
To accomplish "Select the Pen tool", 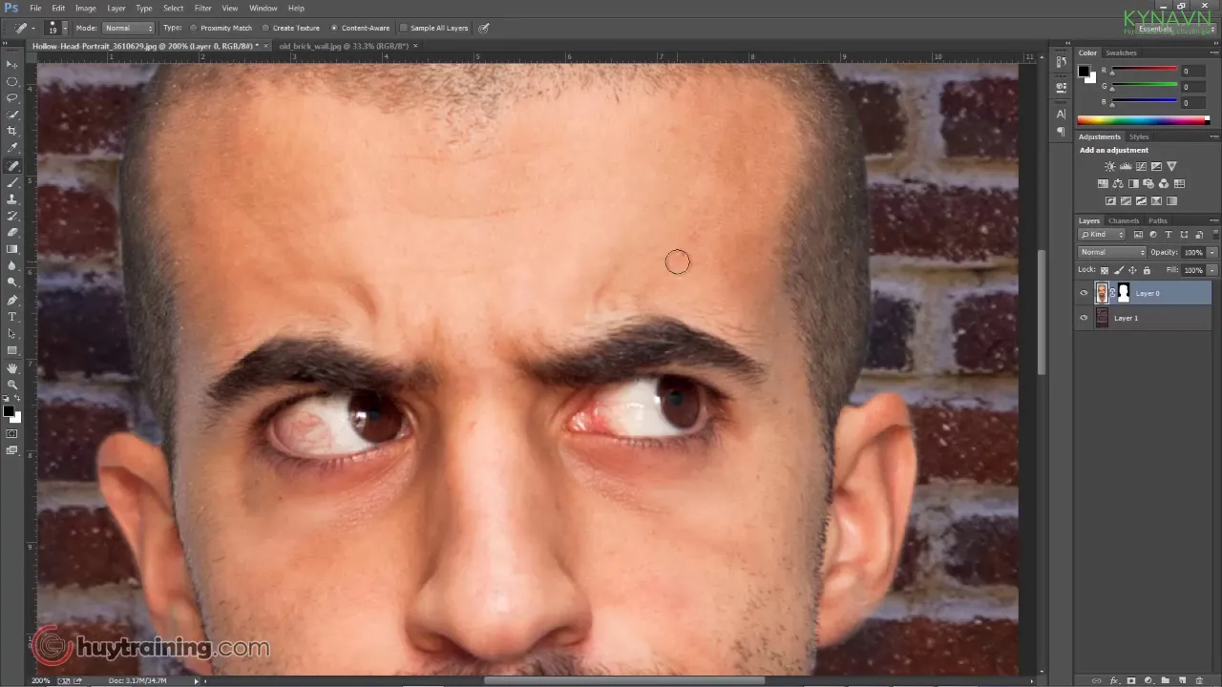I will [x=12, y=300].
